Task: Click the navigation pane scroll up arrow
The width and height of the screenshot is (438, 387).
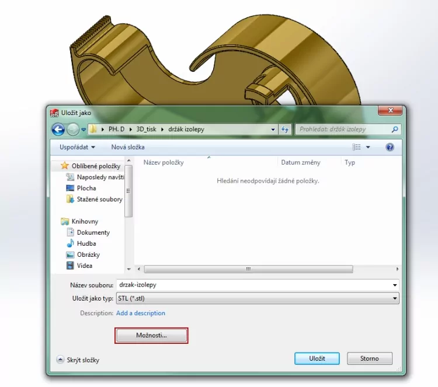Action: pyautogui.click(x=129, y=161)
